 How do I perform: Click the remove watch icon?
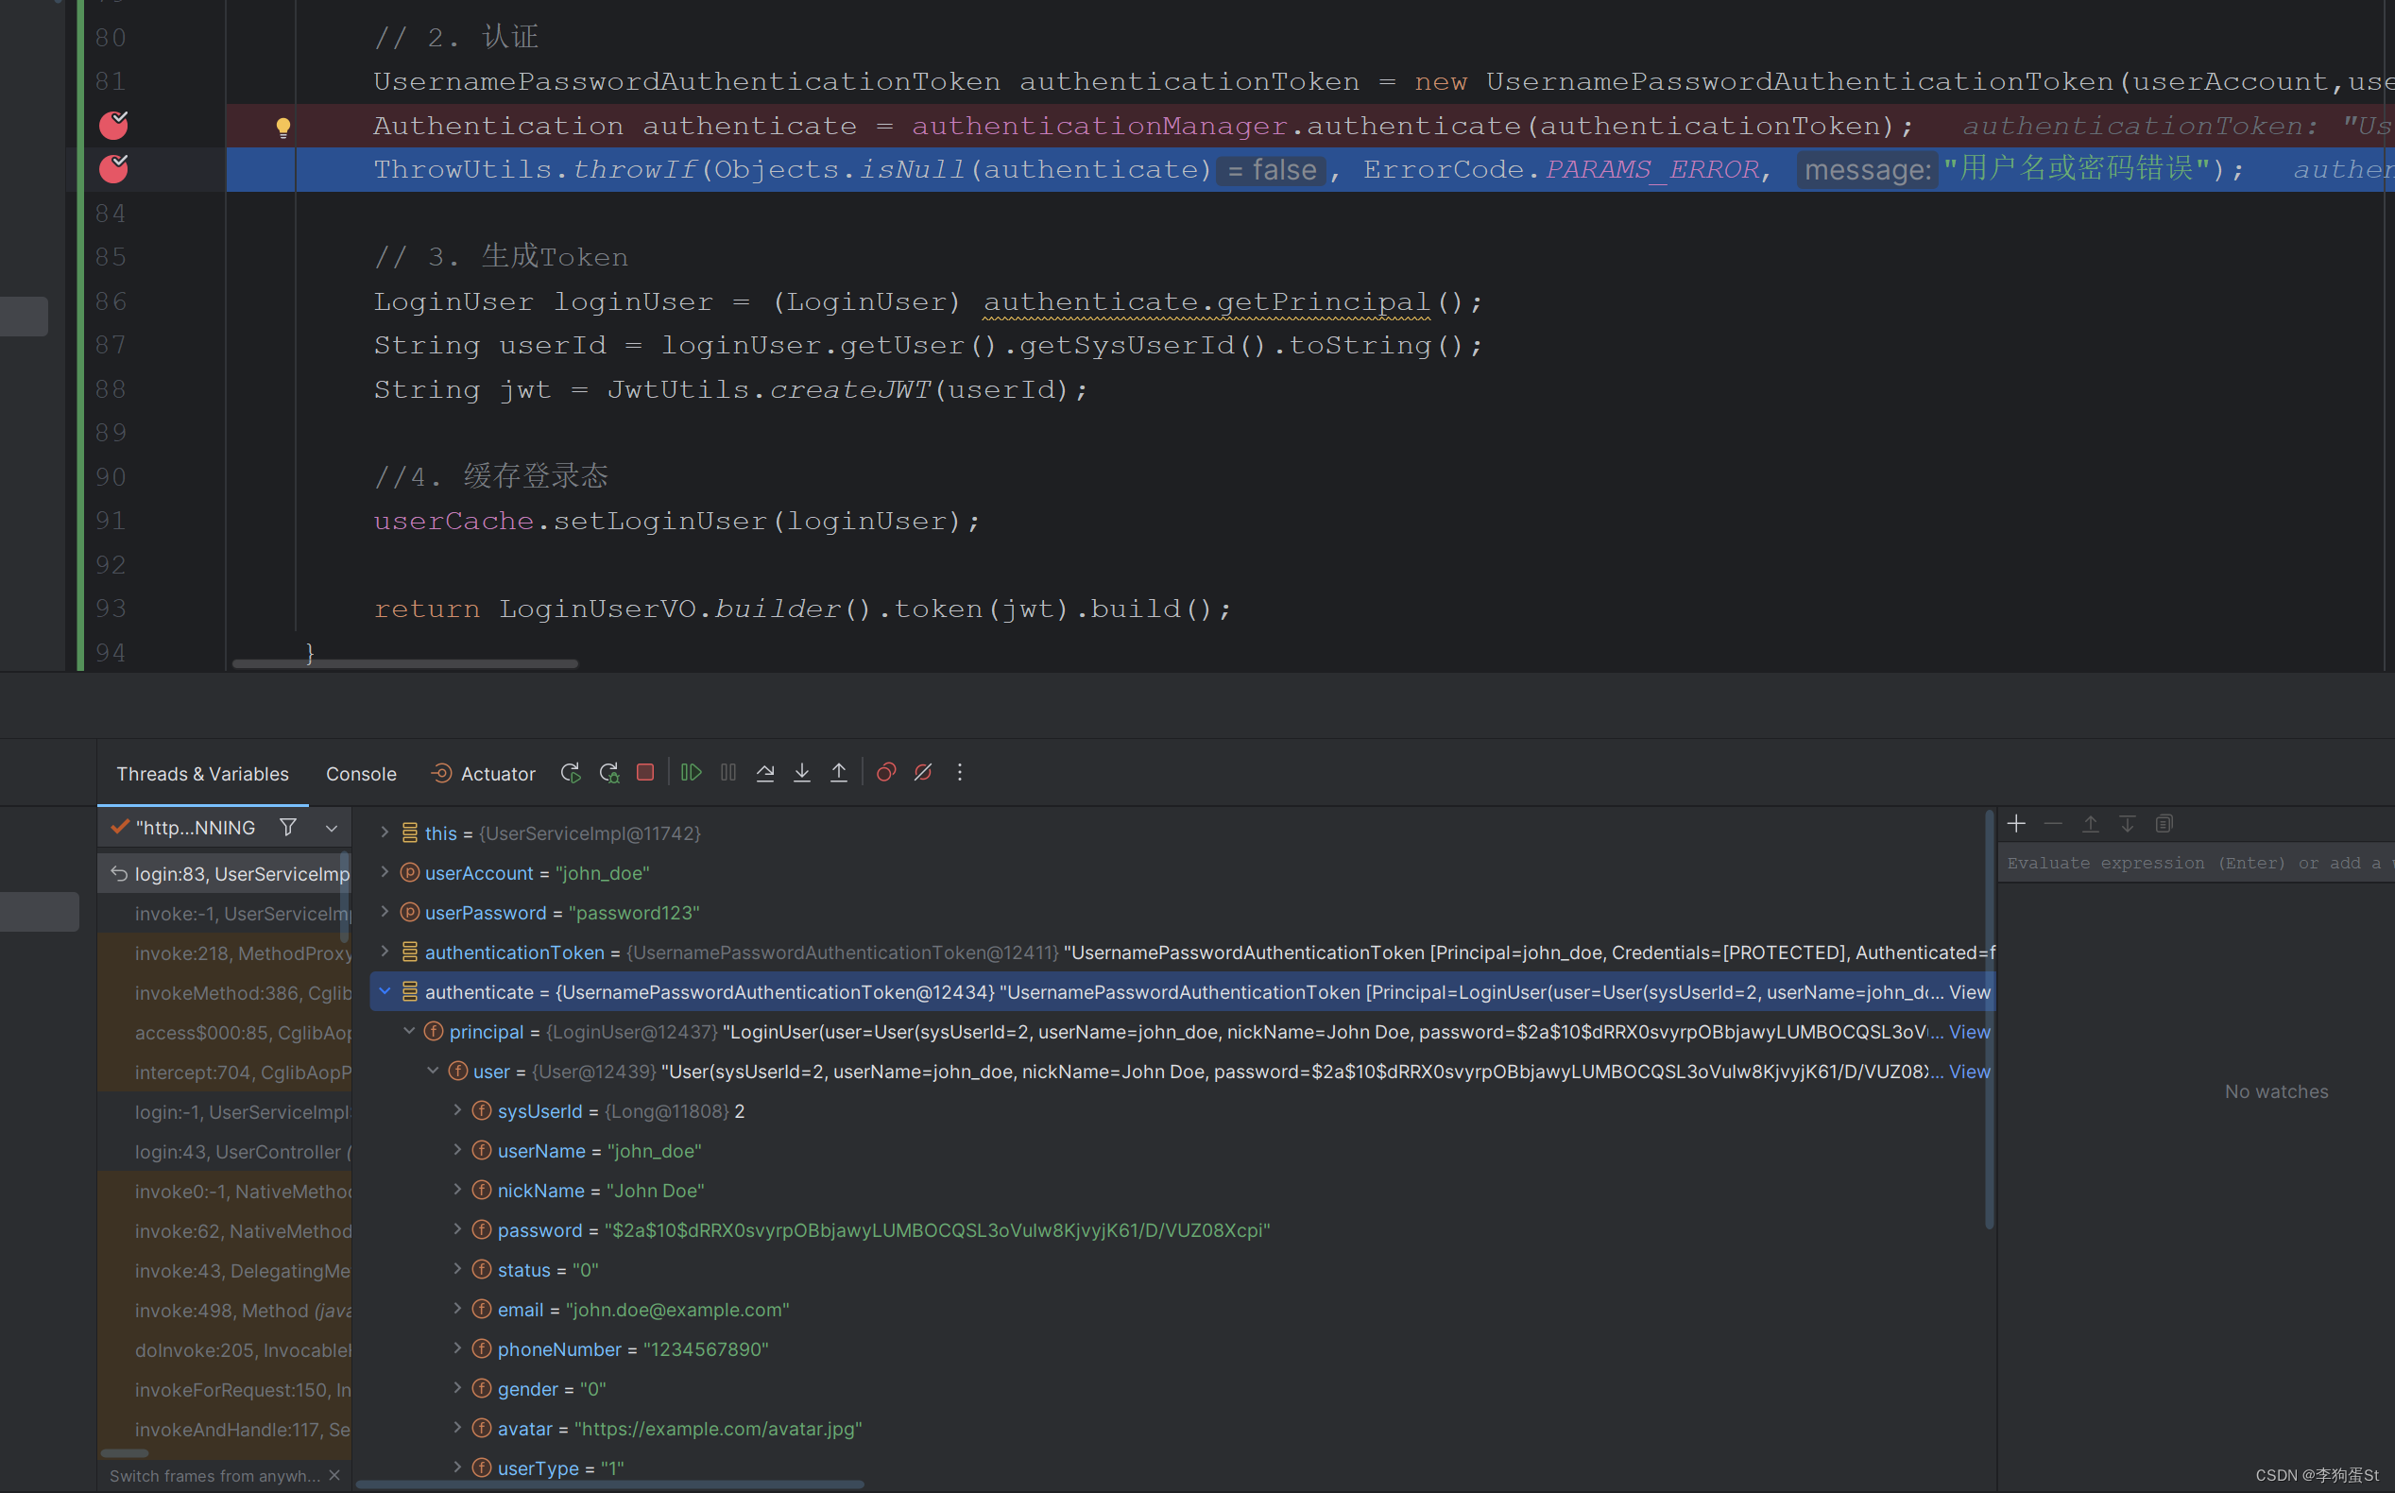2053,824
